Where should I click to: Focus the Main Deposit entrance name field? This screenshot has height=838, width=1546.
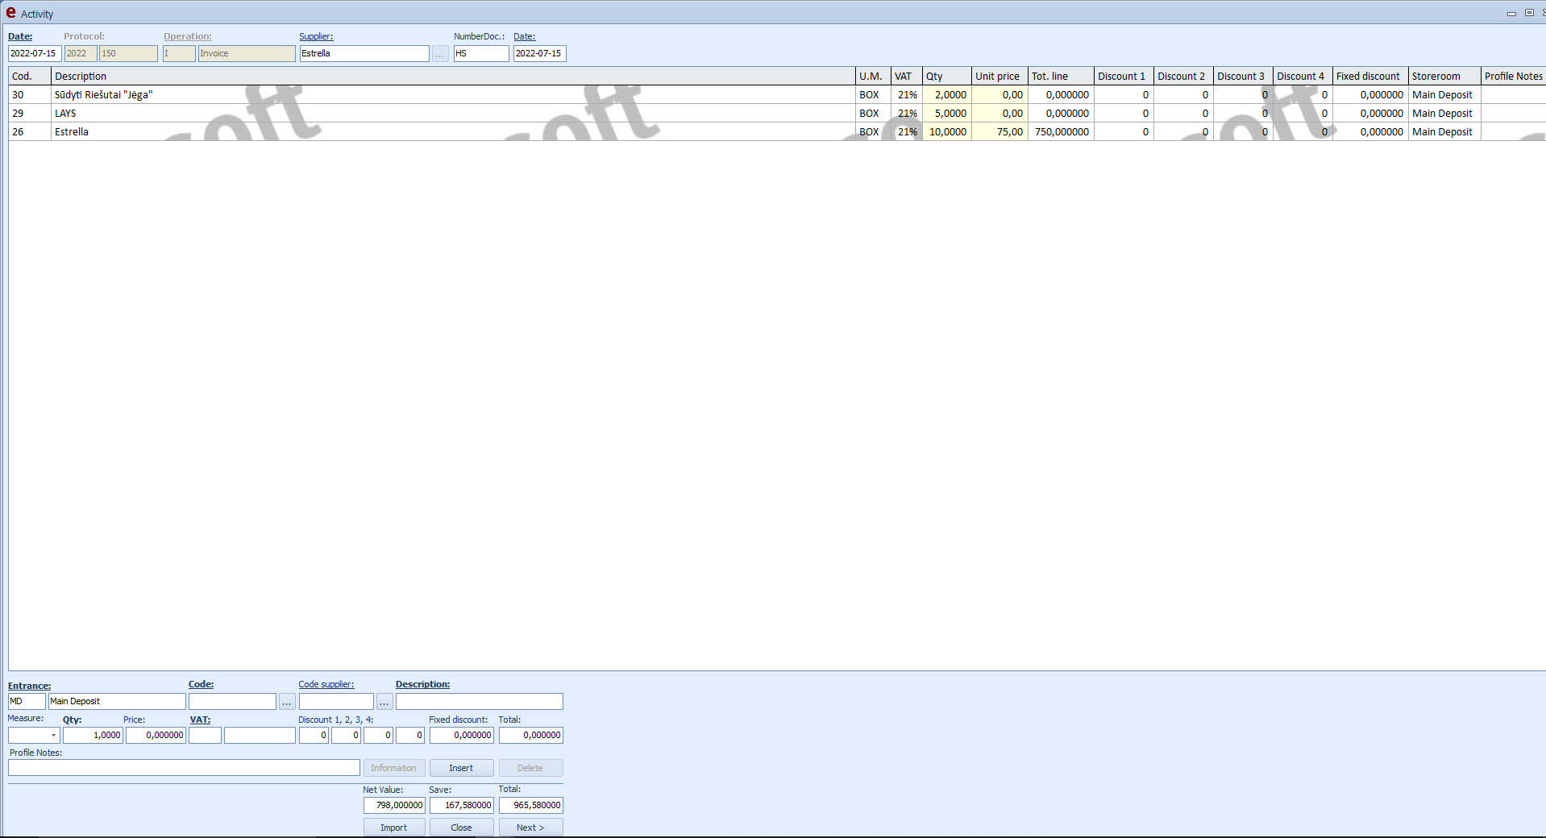point(117,702)
